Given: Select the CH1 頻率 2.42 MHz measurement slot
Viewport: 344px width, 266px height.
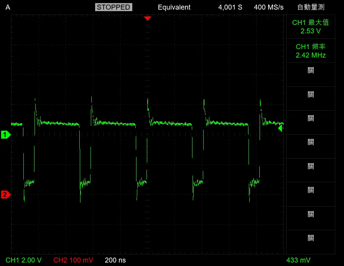Looking at the screenshot, I should [311, 51].
